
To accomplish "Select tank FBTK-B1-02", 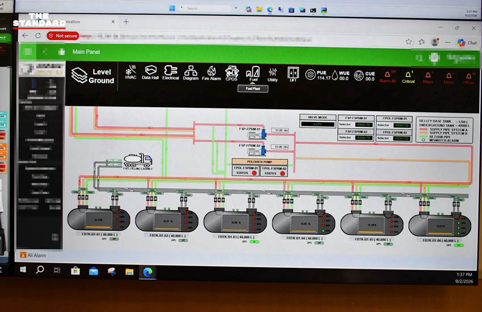I will tap(167, 220).
